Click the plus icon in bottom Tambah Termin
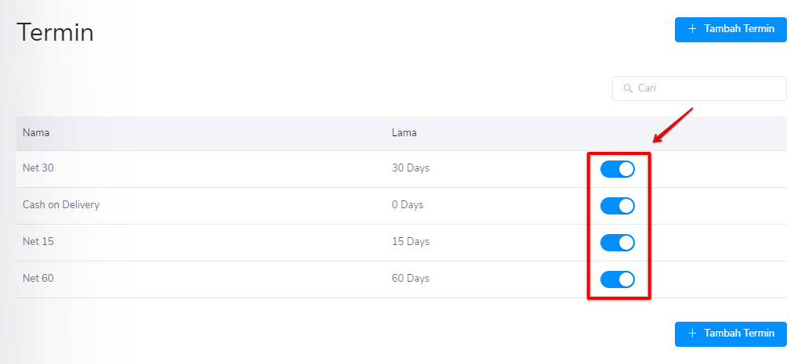805x364 pixels. point(692,333)
